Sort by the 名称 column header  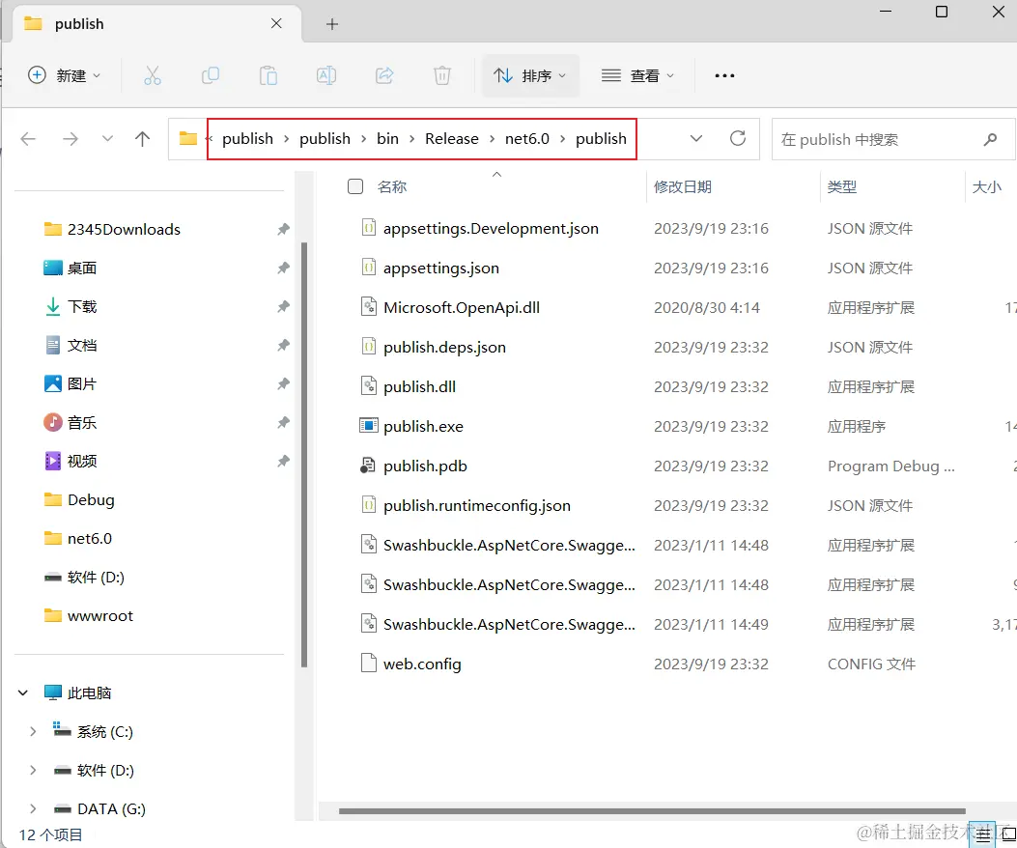392,186
